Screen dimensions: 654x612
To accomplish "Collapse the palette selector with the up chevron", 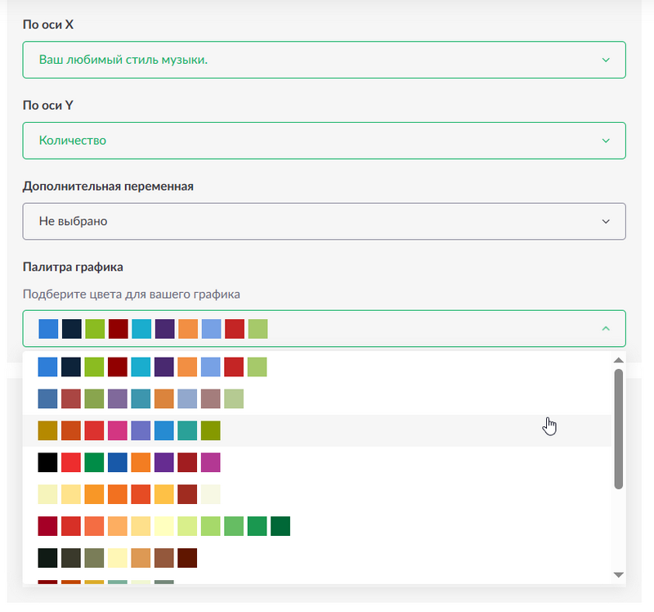I will point(606,329).
